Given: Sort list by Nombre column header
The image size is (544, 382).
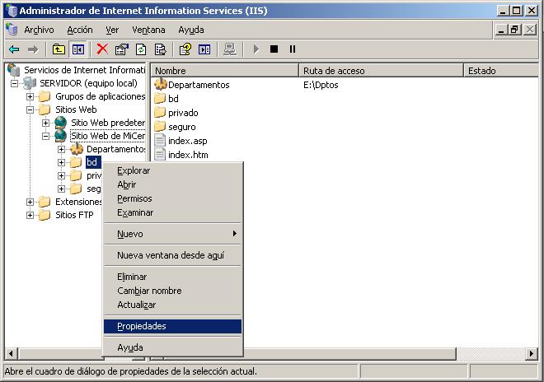Looking at the screenshot, I should [223, 71].
